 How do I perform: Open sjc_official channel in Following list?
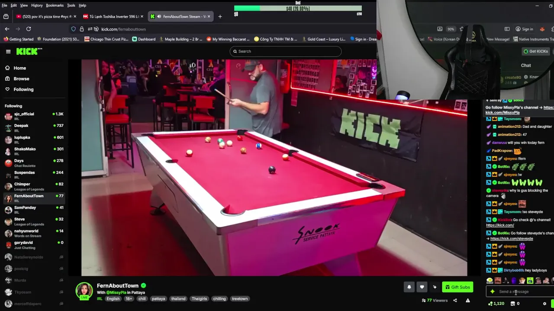[x=34, y=116]
